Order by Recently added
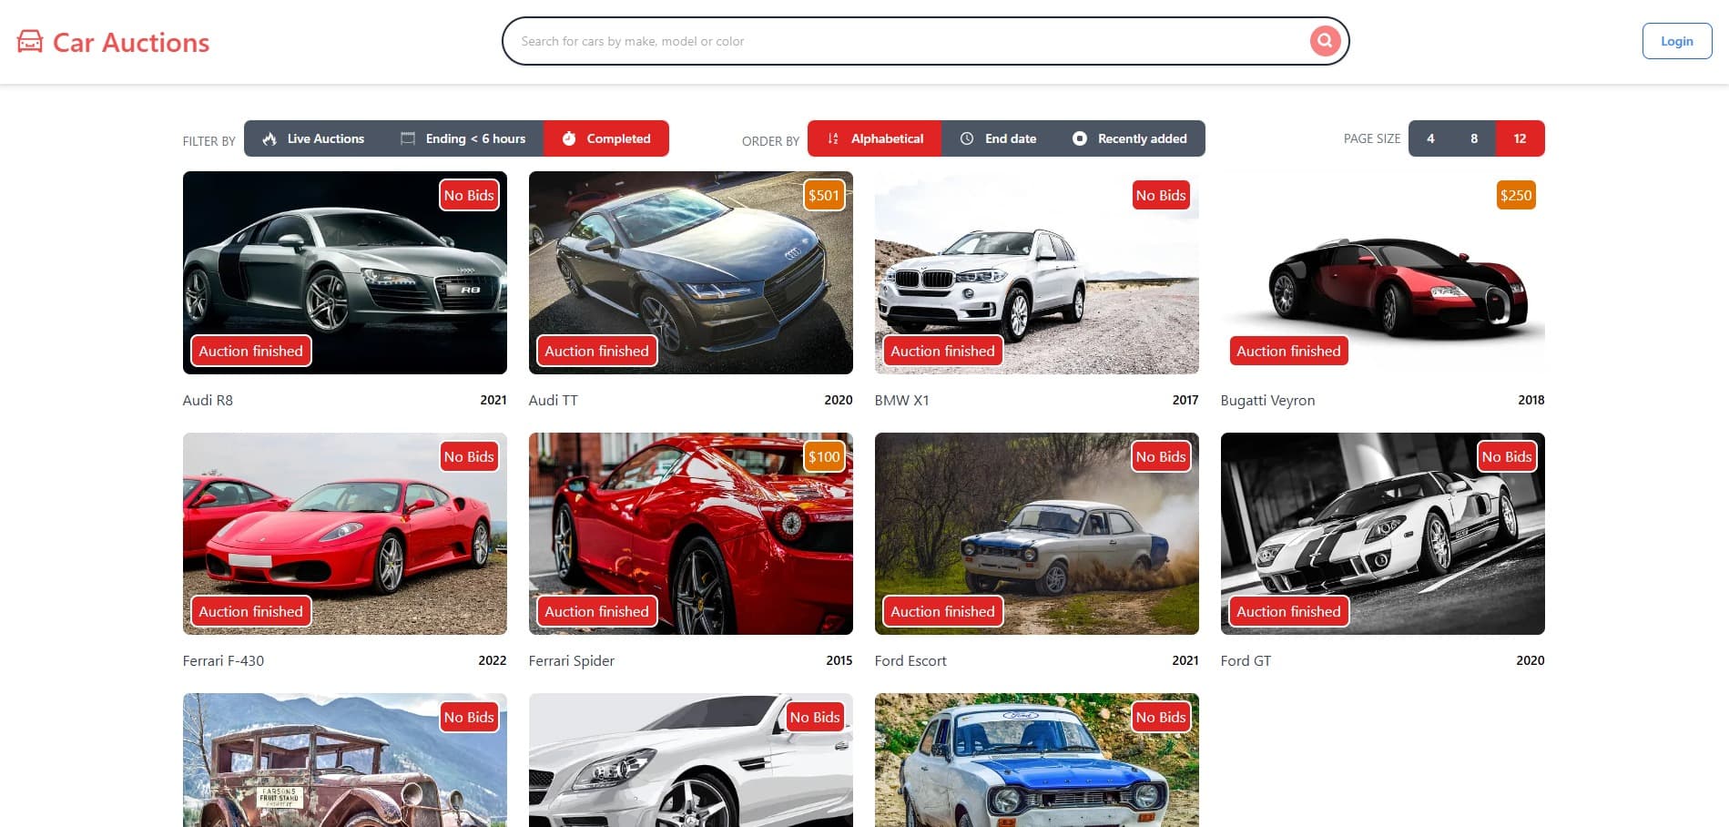The height and width of the screenshot is (827, 1729). click(x=1130, y=138)
